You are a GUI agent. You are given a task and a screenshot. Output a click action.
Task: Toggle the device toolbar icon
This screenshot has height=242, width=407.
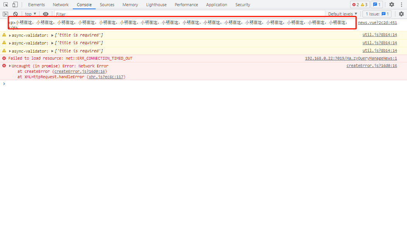coord(15,5)
